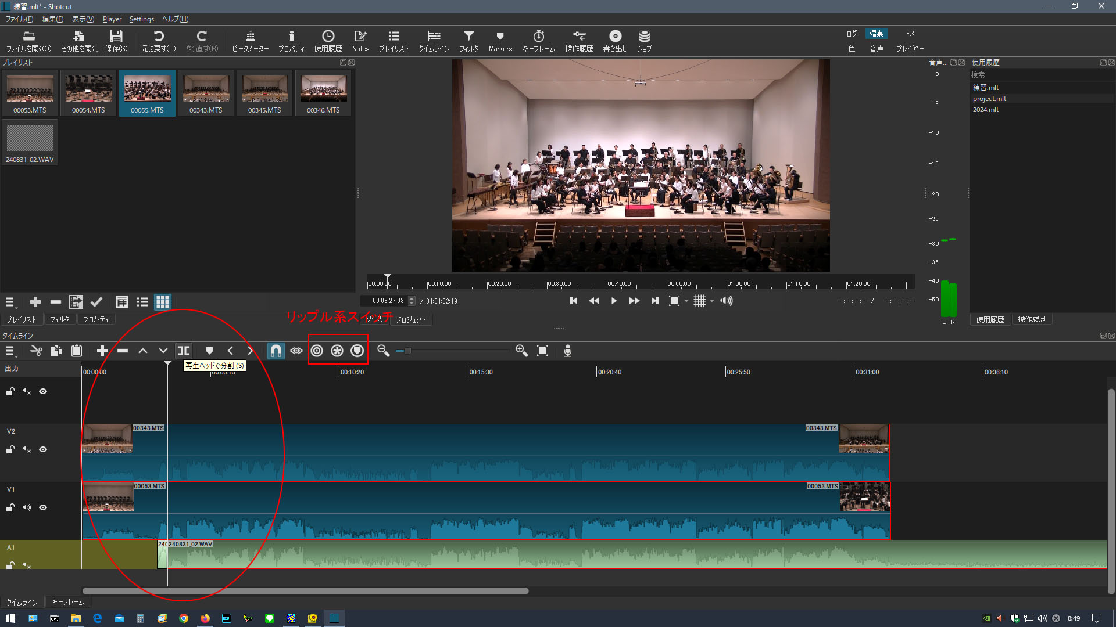
Task: Select the 編集 layout button
Action: click(x=877, y=34)
